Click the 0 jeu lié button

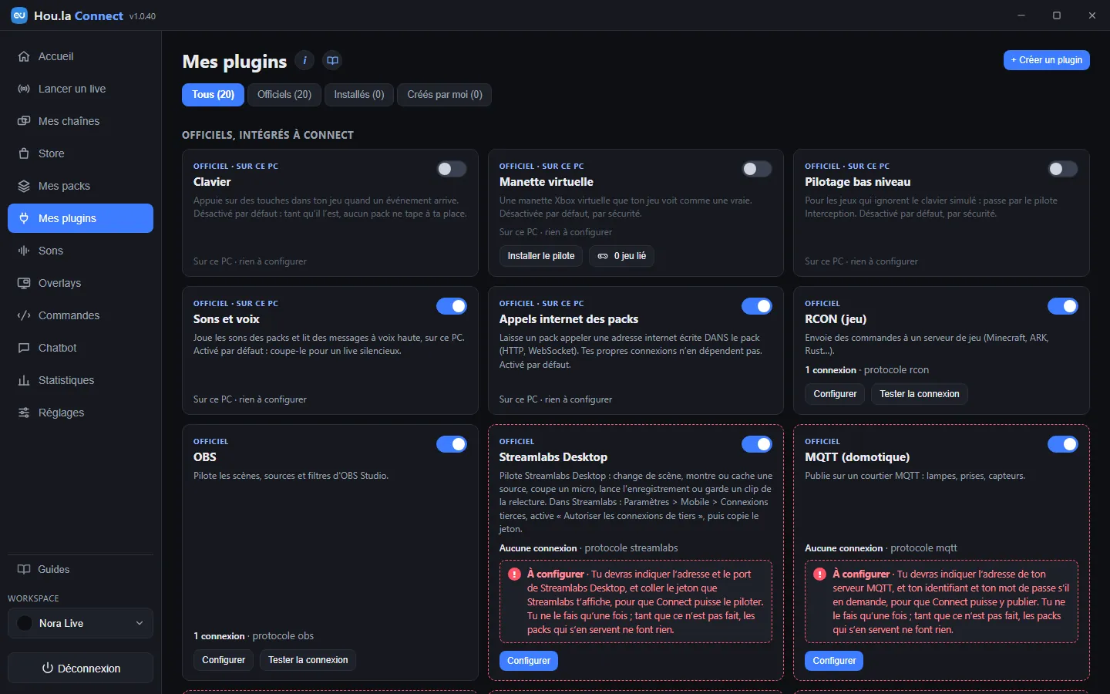(x=621, y=256)
